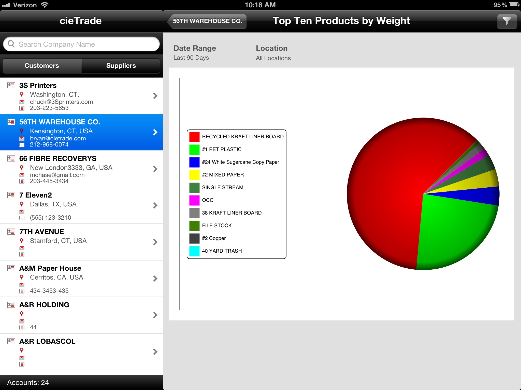
Task: Click Accounts: 24 status text
Action: (28, 382)
